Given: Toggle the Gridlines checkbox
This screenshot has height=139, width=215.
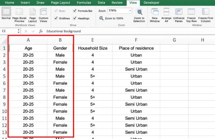Looking at the screenshot, I should [x=56, y=18].
